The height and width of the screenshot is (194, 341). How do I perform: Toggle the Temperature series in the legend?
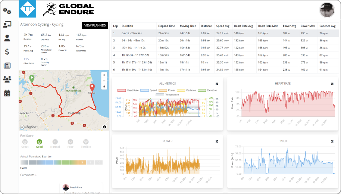pos(167,95)
